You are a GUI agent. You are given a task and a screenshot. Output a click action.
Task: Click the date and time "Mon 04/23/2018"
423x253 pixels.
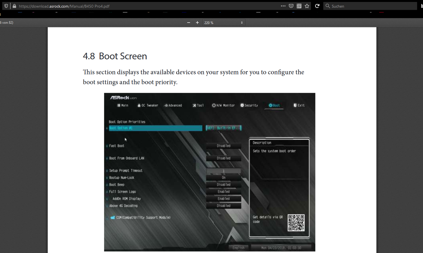[x=281, y=248]
